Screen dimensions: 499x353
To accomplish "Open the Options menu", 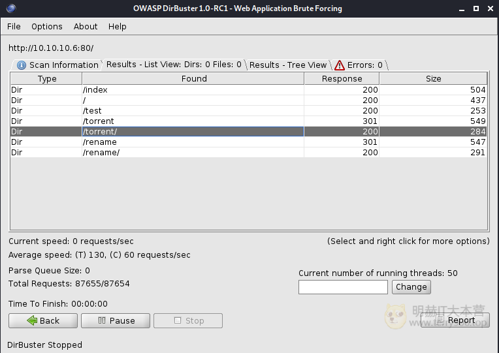I will (47, 26).
